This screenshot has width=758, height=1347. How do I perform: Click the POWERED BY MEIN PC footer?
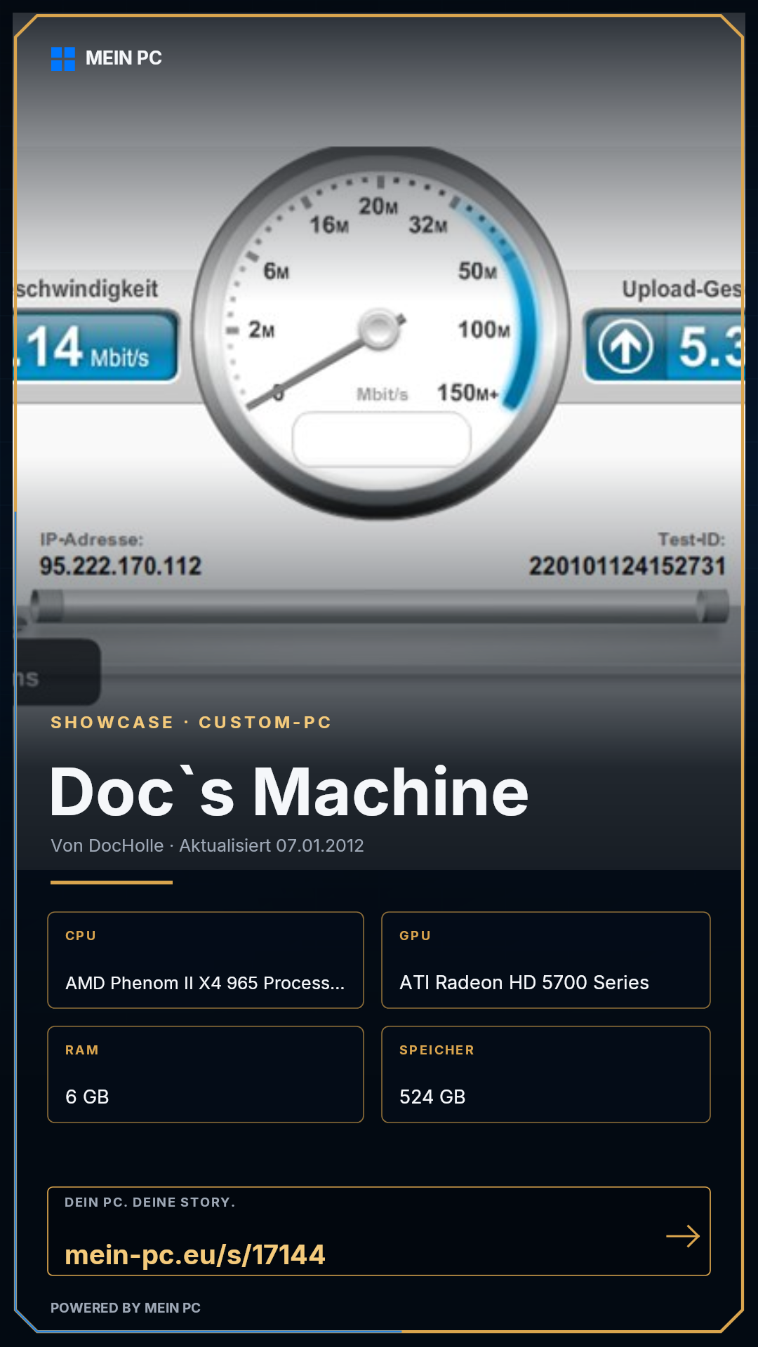(126, 1308)
